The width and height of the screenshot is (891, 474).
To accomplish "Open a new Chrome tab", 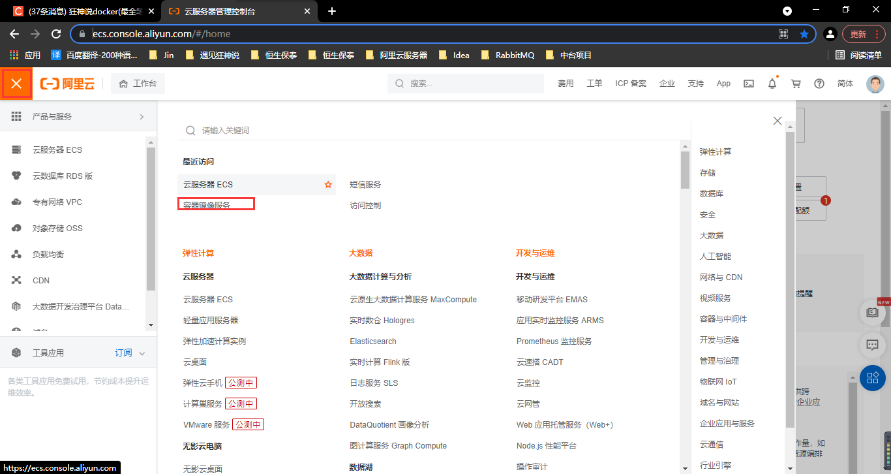I will tap(332, 11).
